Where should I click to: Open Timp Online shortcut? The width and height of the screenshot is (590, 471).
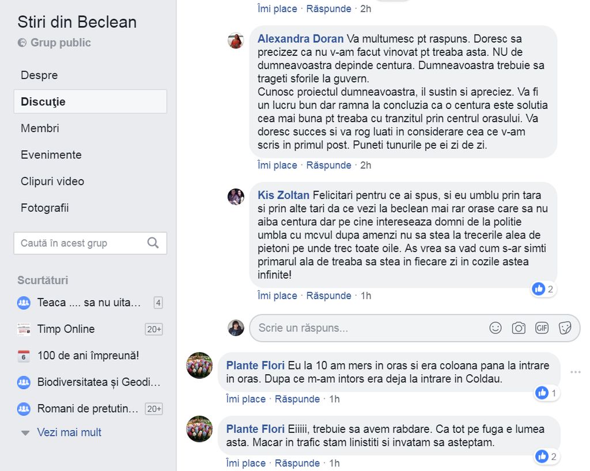click(66, 329)
